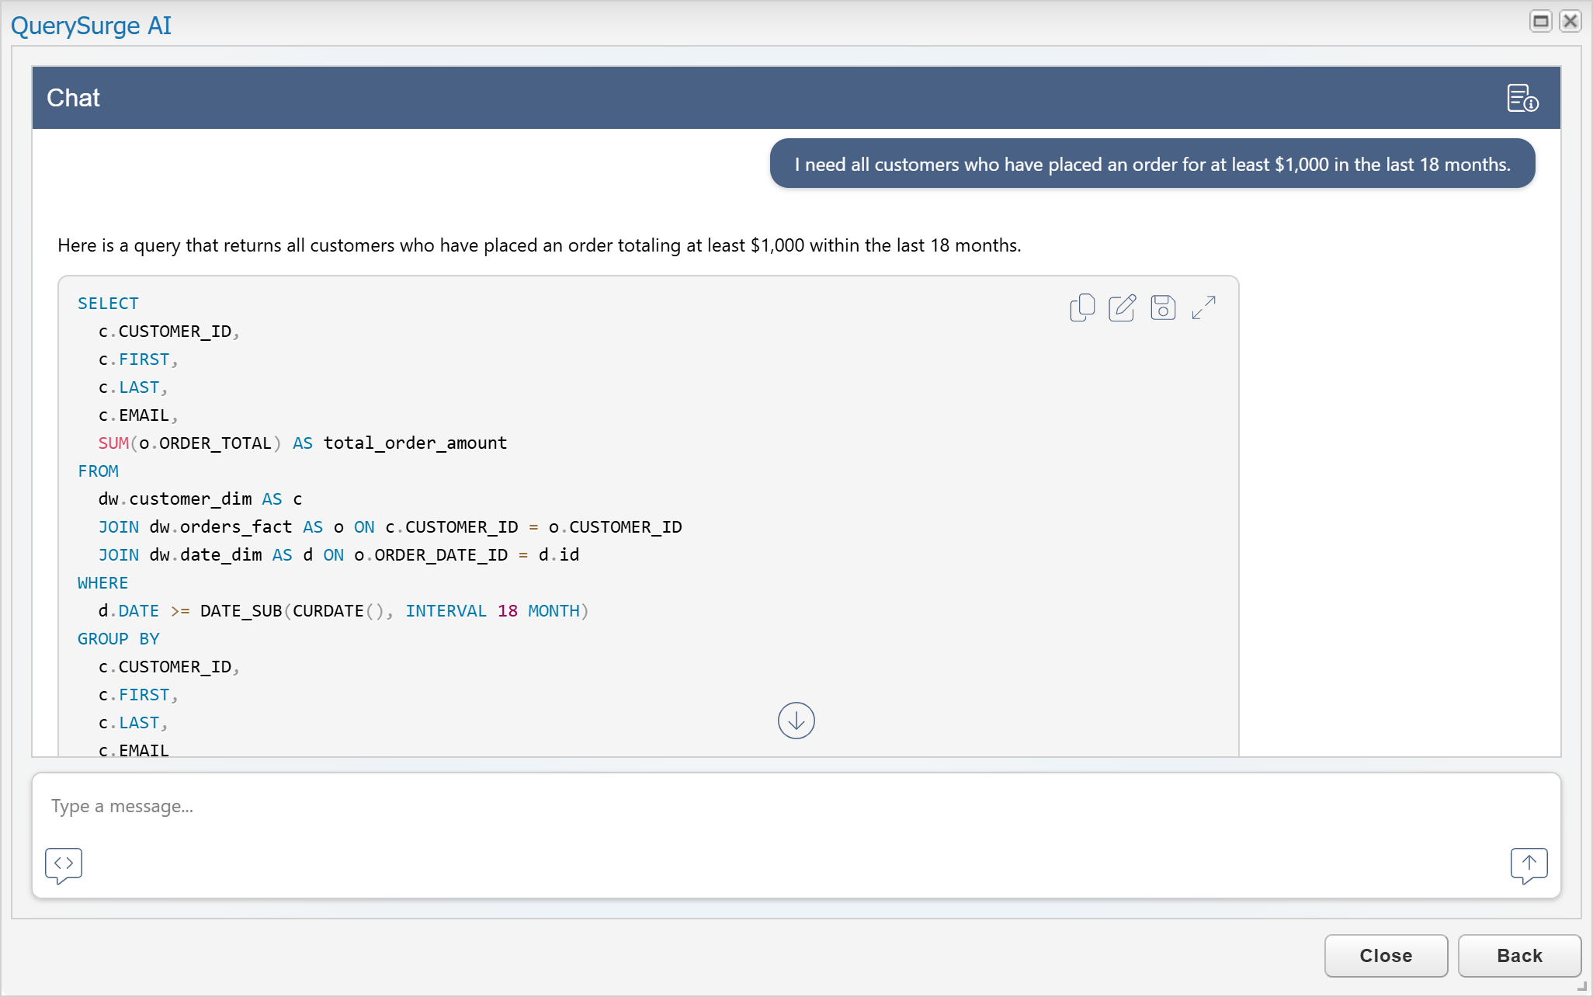
Task: Open chat info icon in Chat header
Action: 1522,99
